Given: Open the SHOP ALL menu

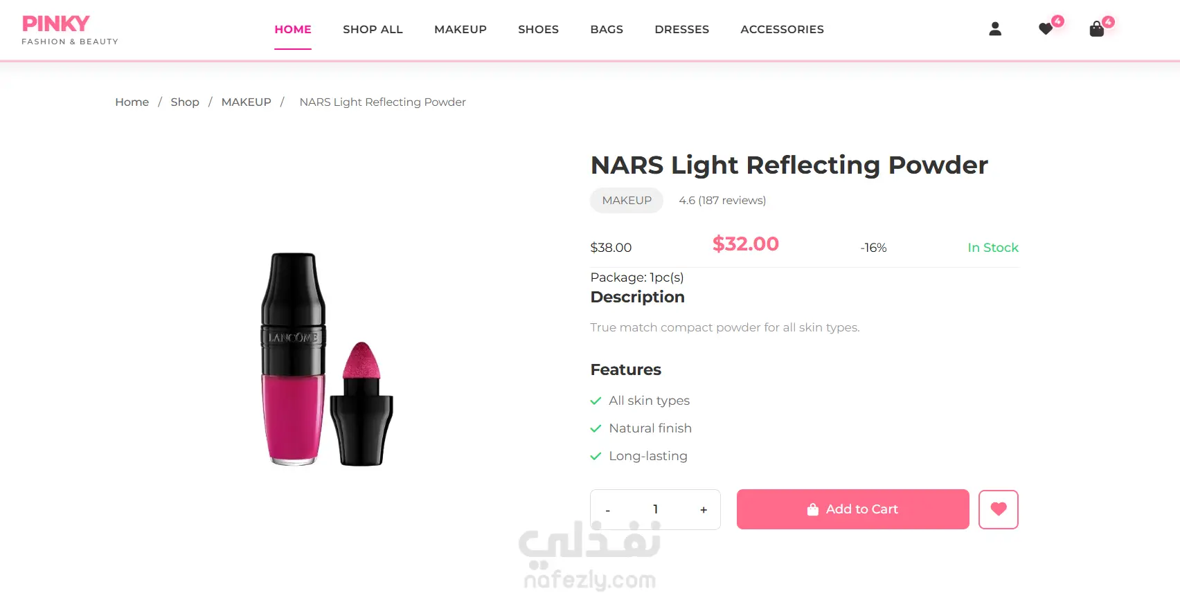Looking at the screenshot, I should [373, 29].
